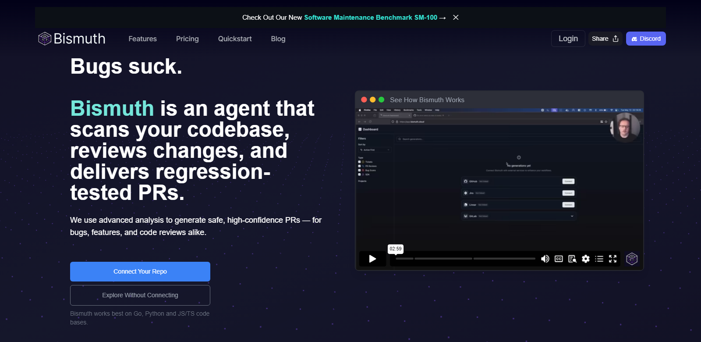The image size is (701, 342).
Task: Click the Login button
Action: coord(568,39)
